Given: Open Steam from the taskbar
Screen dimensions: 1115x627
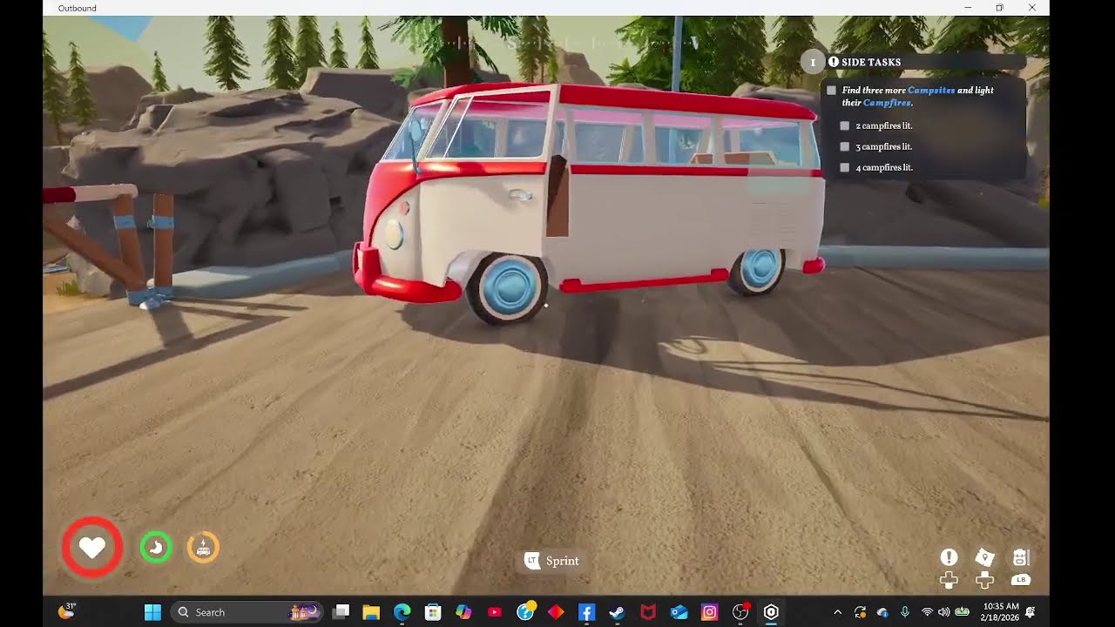Looking at the screenshot, I should [617, 612].
